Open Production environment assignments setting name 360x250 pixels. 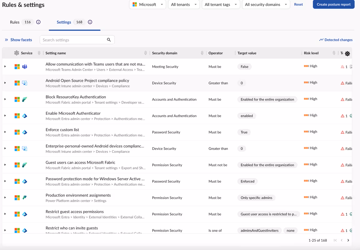point(78,195)
